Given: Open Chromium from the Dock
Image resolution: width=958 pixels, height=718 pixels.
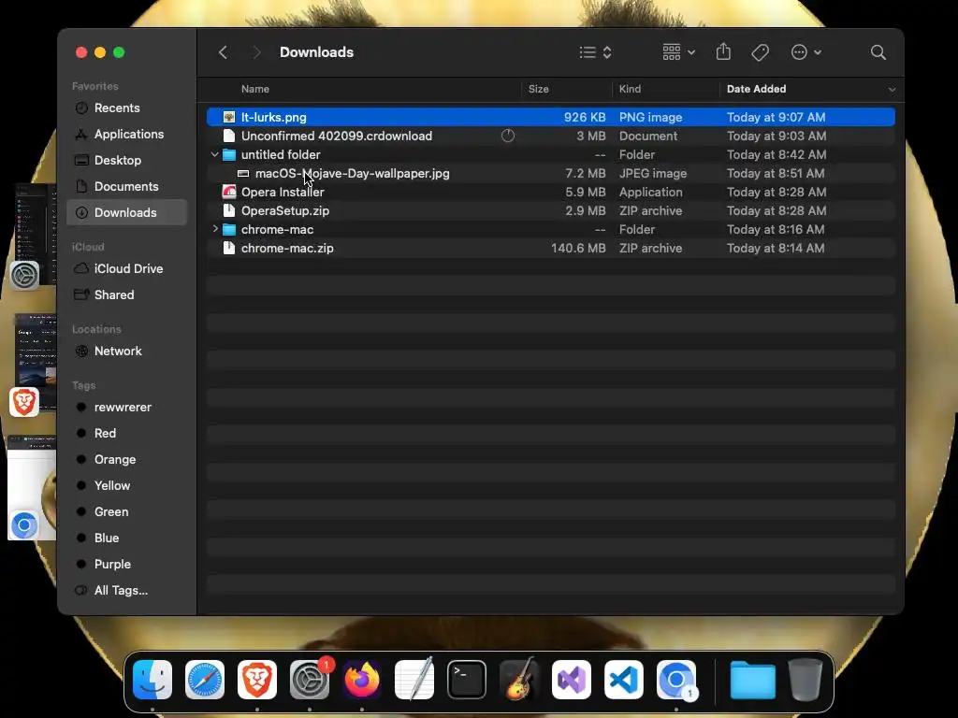Looking at the screenshot, I should click(676, 680).
